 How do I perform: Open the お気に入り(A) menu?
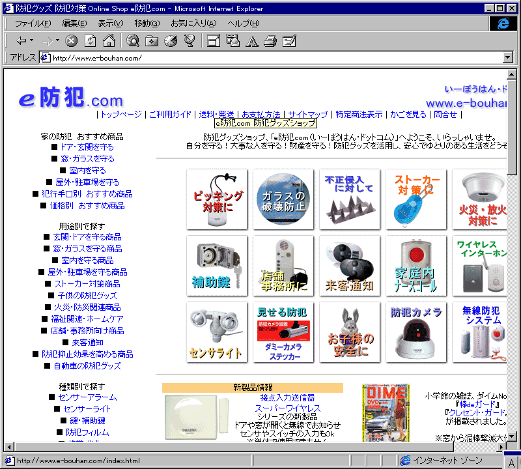click(193, 23)
